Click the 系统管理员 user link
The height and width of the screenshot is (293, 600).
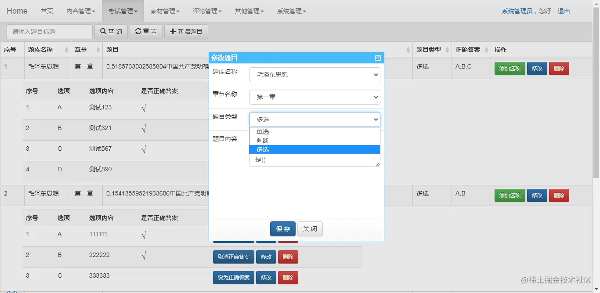click(x=517, y=11)
